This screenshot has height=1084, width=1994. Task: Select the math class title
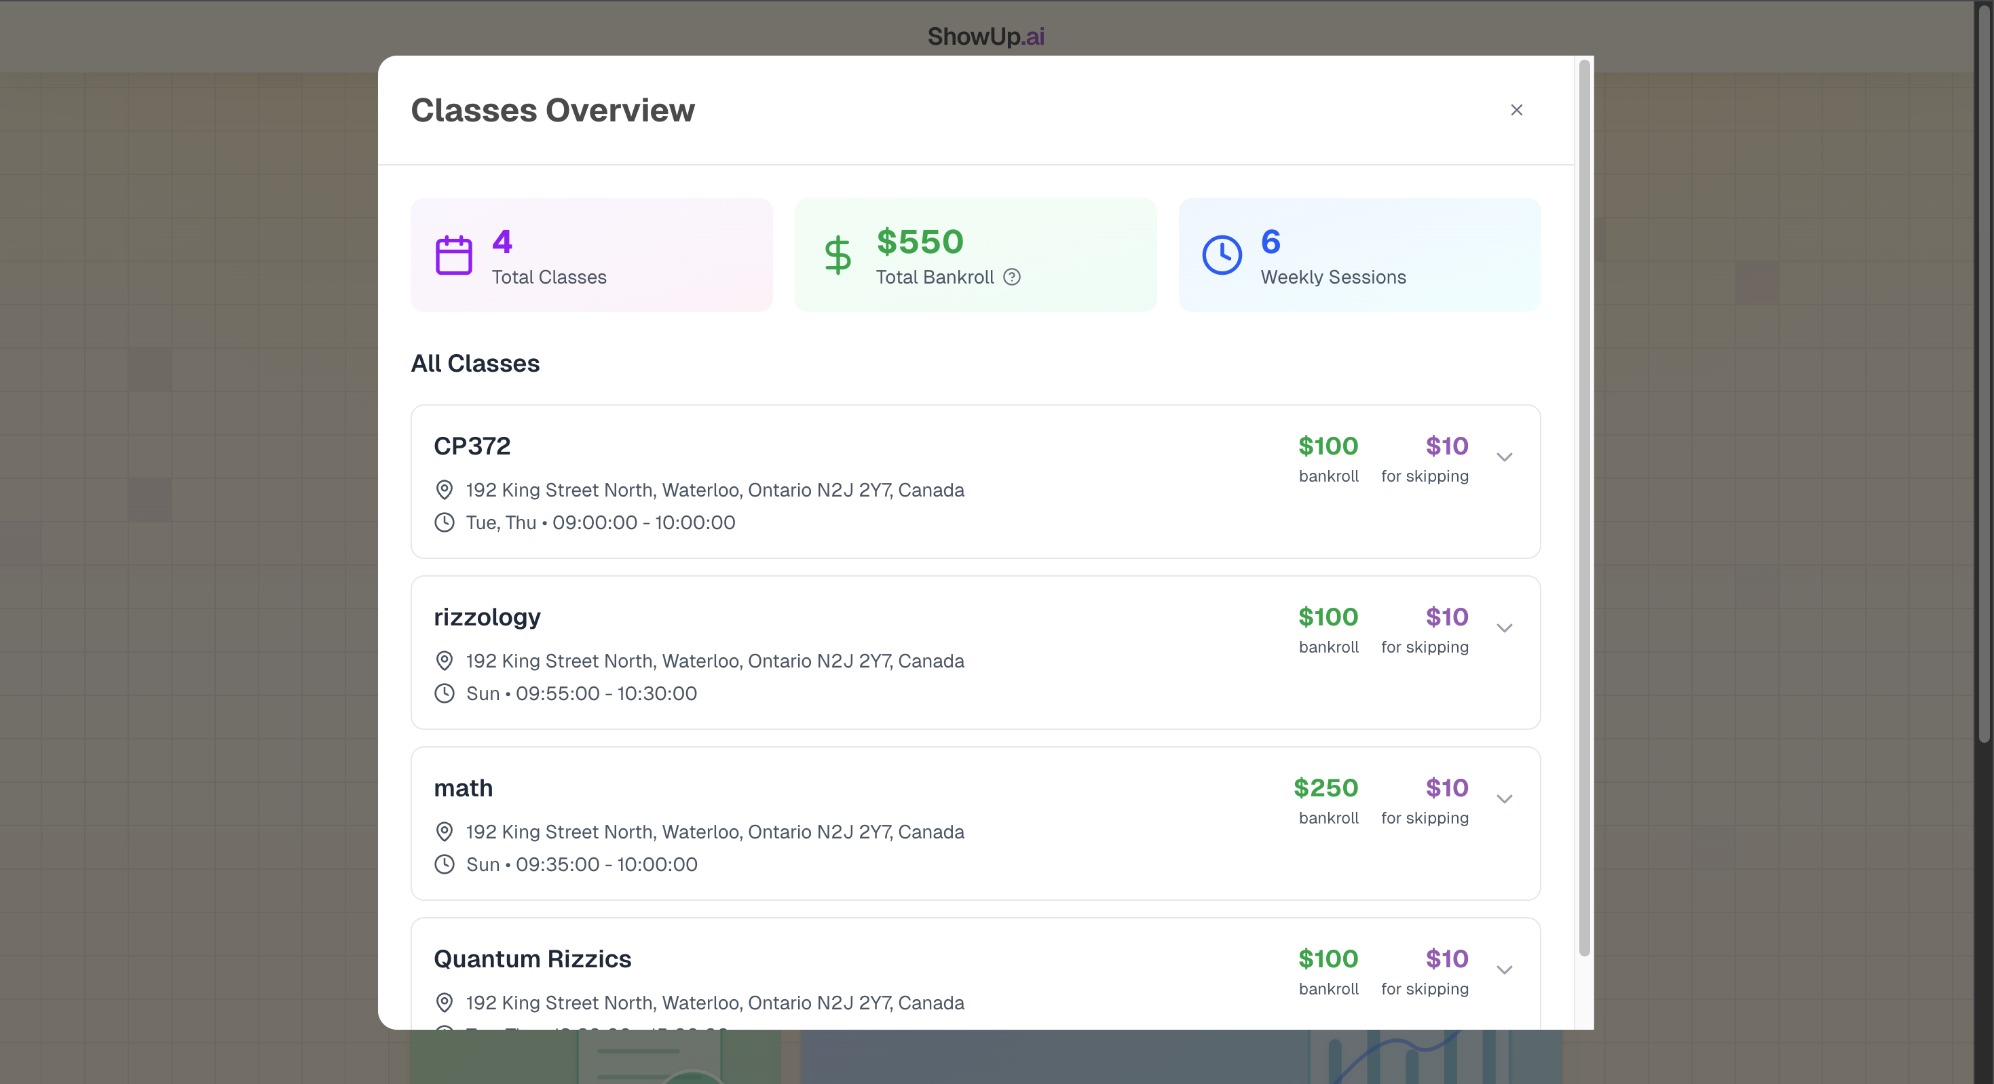pyautogui.click(x=463, y=788)
